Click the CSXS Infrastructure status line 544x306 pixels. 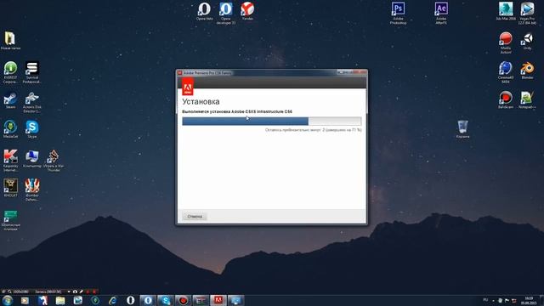click(x=237, y=111)
